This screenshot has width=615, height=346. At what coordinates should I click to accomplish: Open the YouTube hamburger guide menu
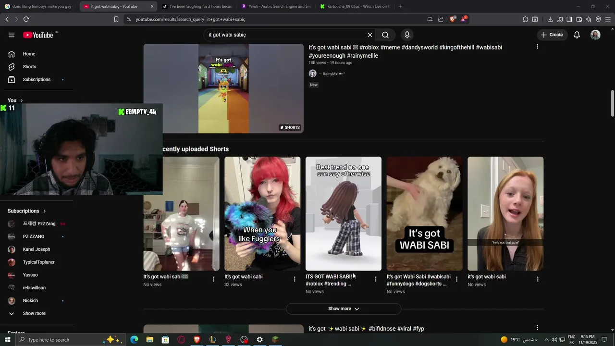tap(12, 35)
